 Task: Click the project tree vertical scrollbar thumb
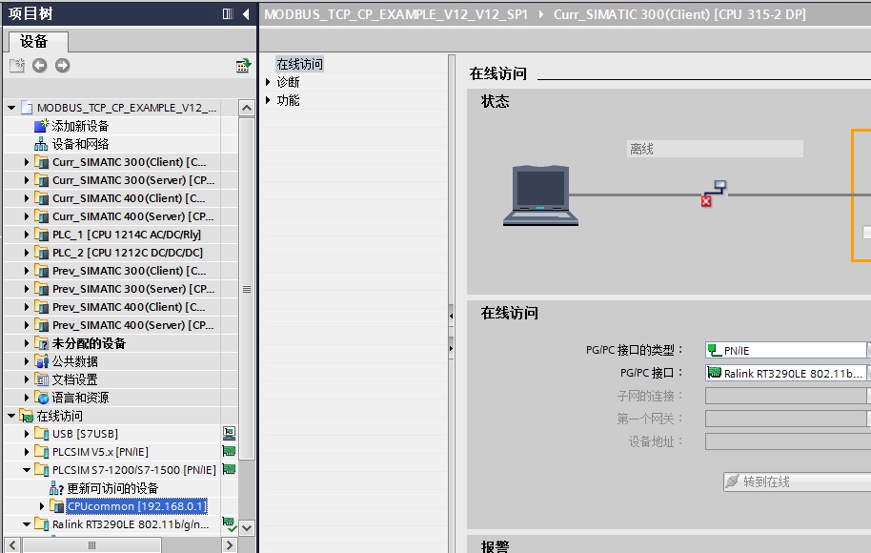[247, 289]
